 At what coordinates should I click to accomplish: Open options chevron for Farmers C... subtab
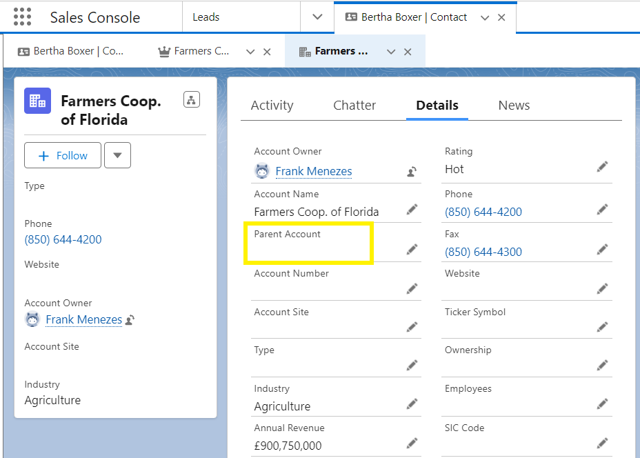click(x=250, y=52)
